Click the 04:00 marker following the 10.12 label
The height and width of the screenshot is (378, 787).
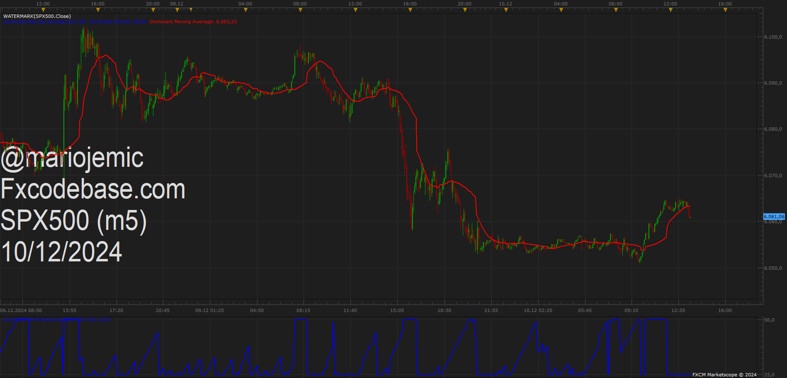561,10
